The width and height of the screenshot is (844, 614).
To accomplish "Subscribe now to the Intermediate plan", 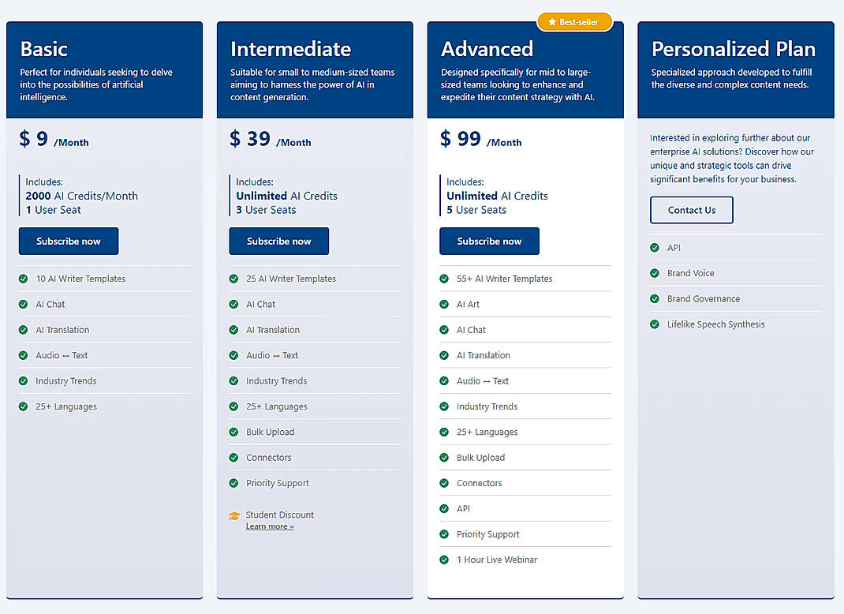I will 278,241.
